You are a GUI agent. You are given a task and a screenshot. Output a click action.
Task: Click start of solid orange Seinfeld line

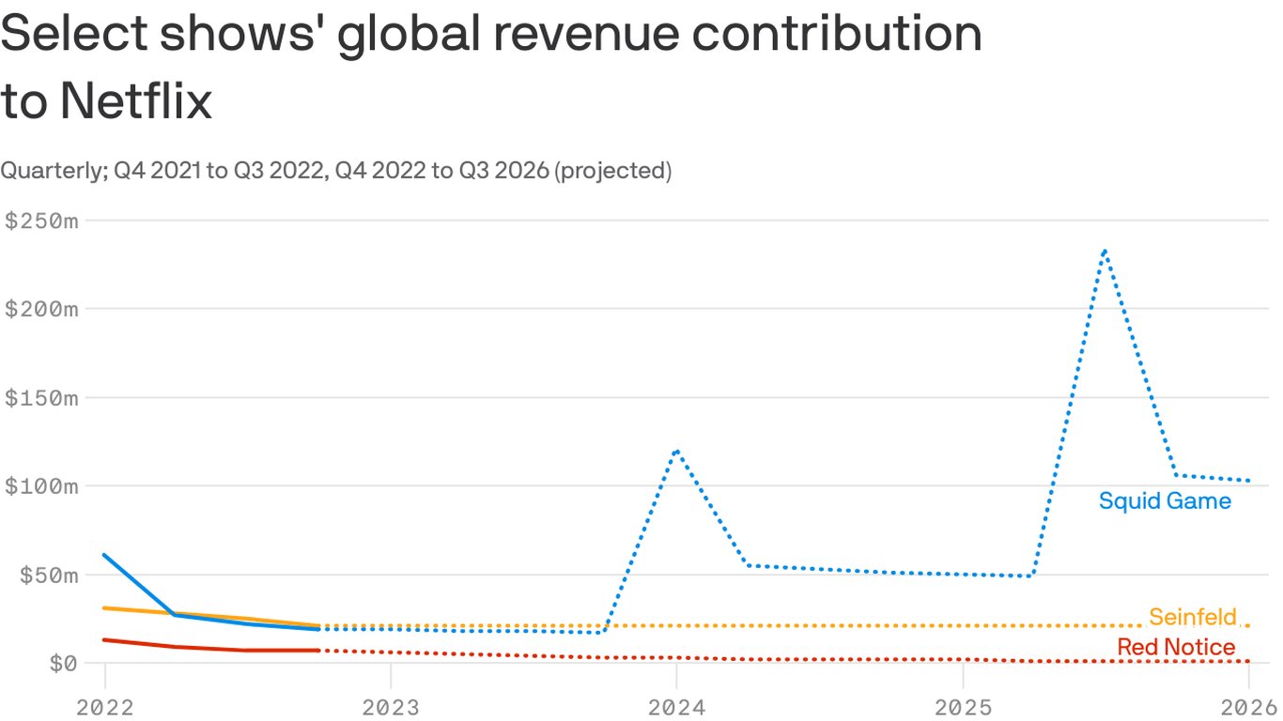pyautogui.click(x=104, y=608)
